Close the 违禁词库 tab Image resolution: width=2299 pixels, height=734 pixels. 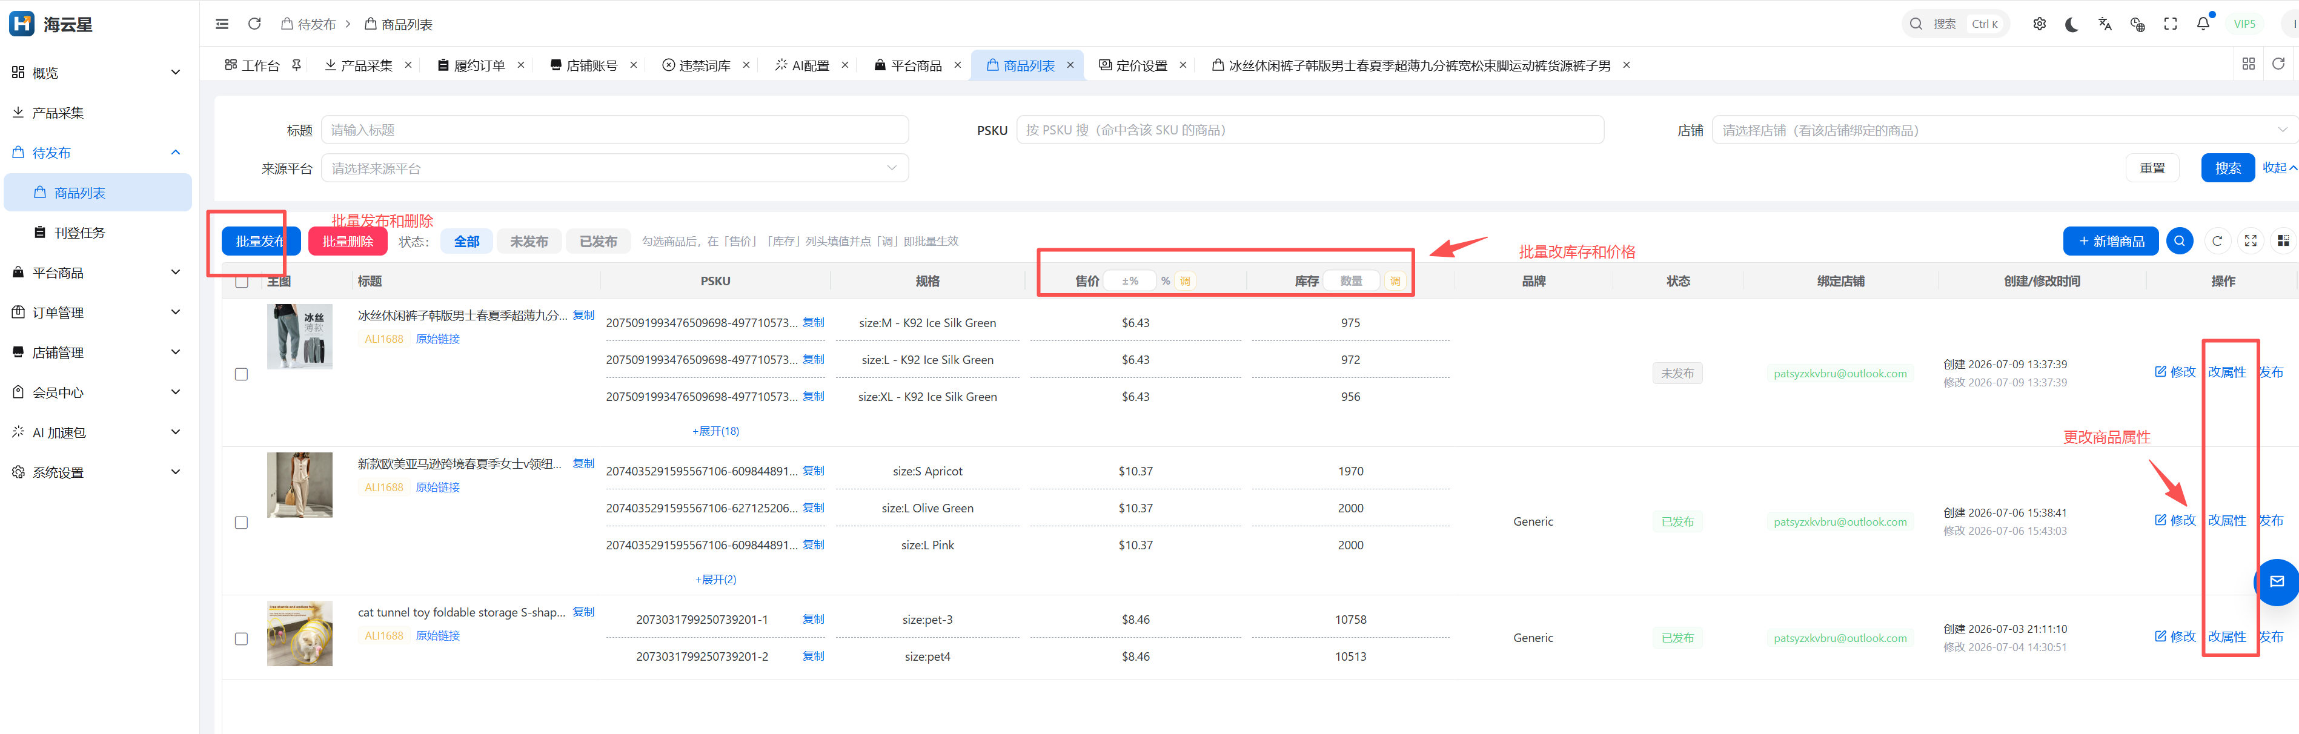(x=747, y=65)
